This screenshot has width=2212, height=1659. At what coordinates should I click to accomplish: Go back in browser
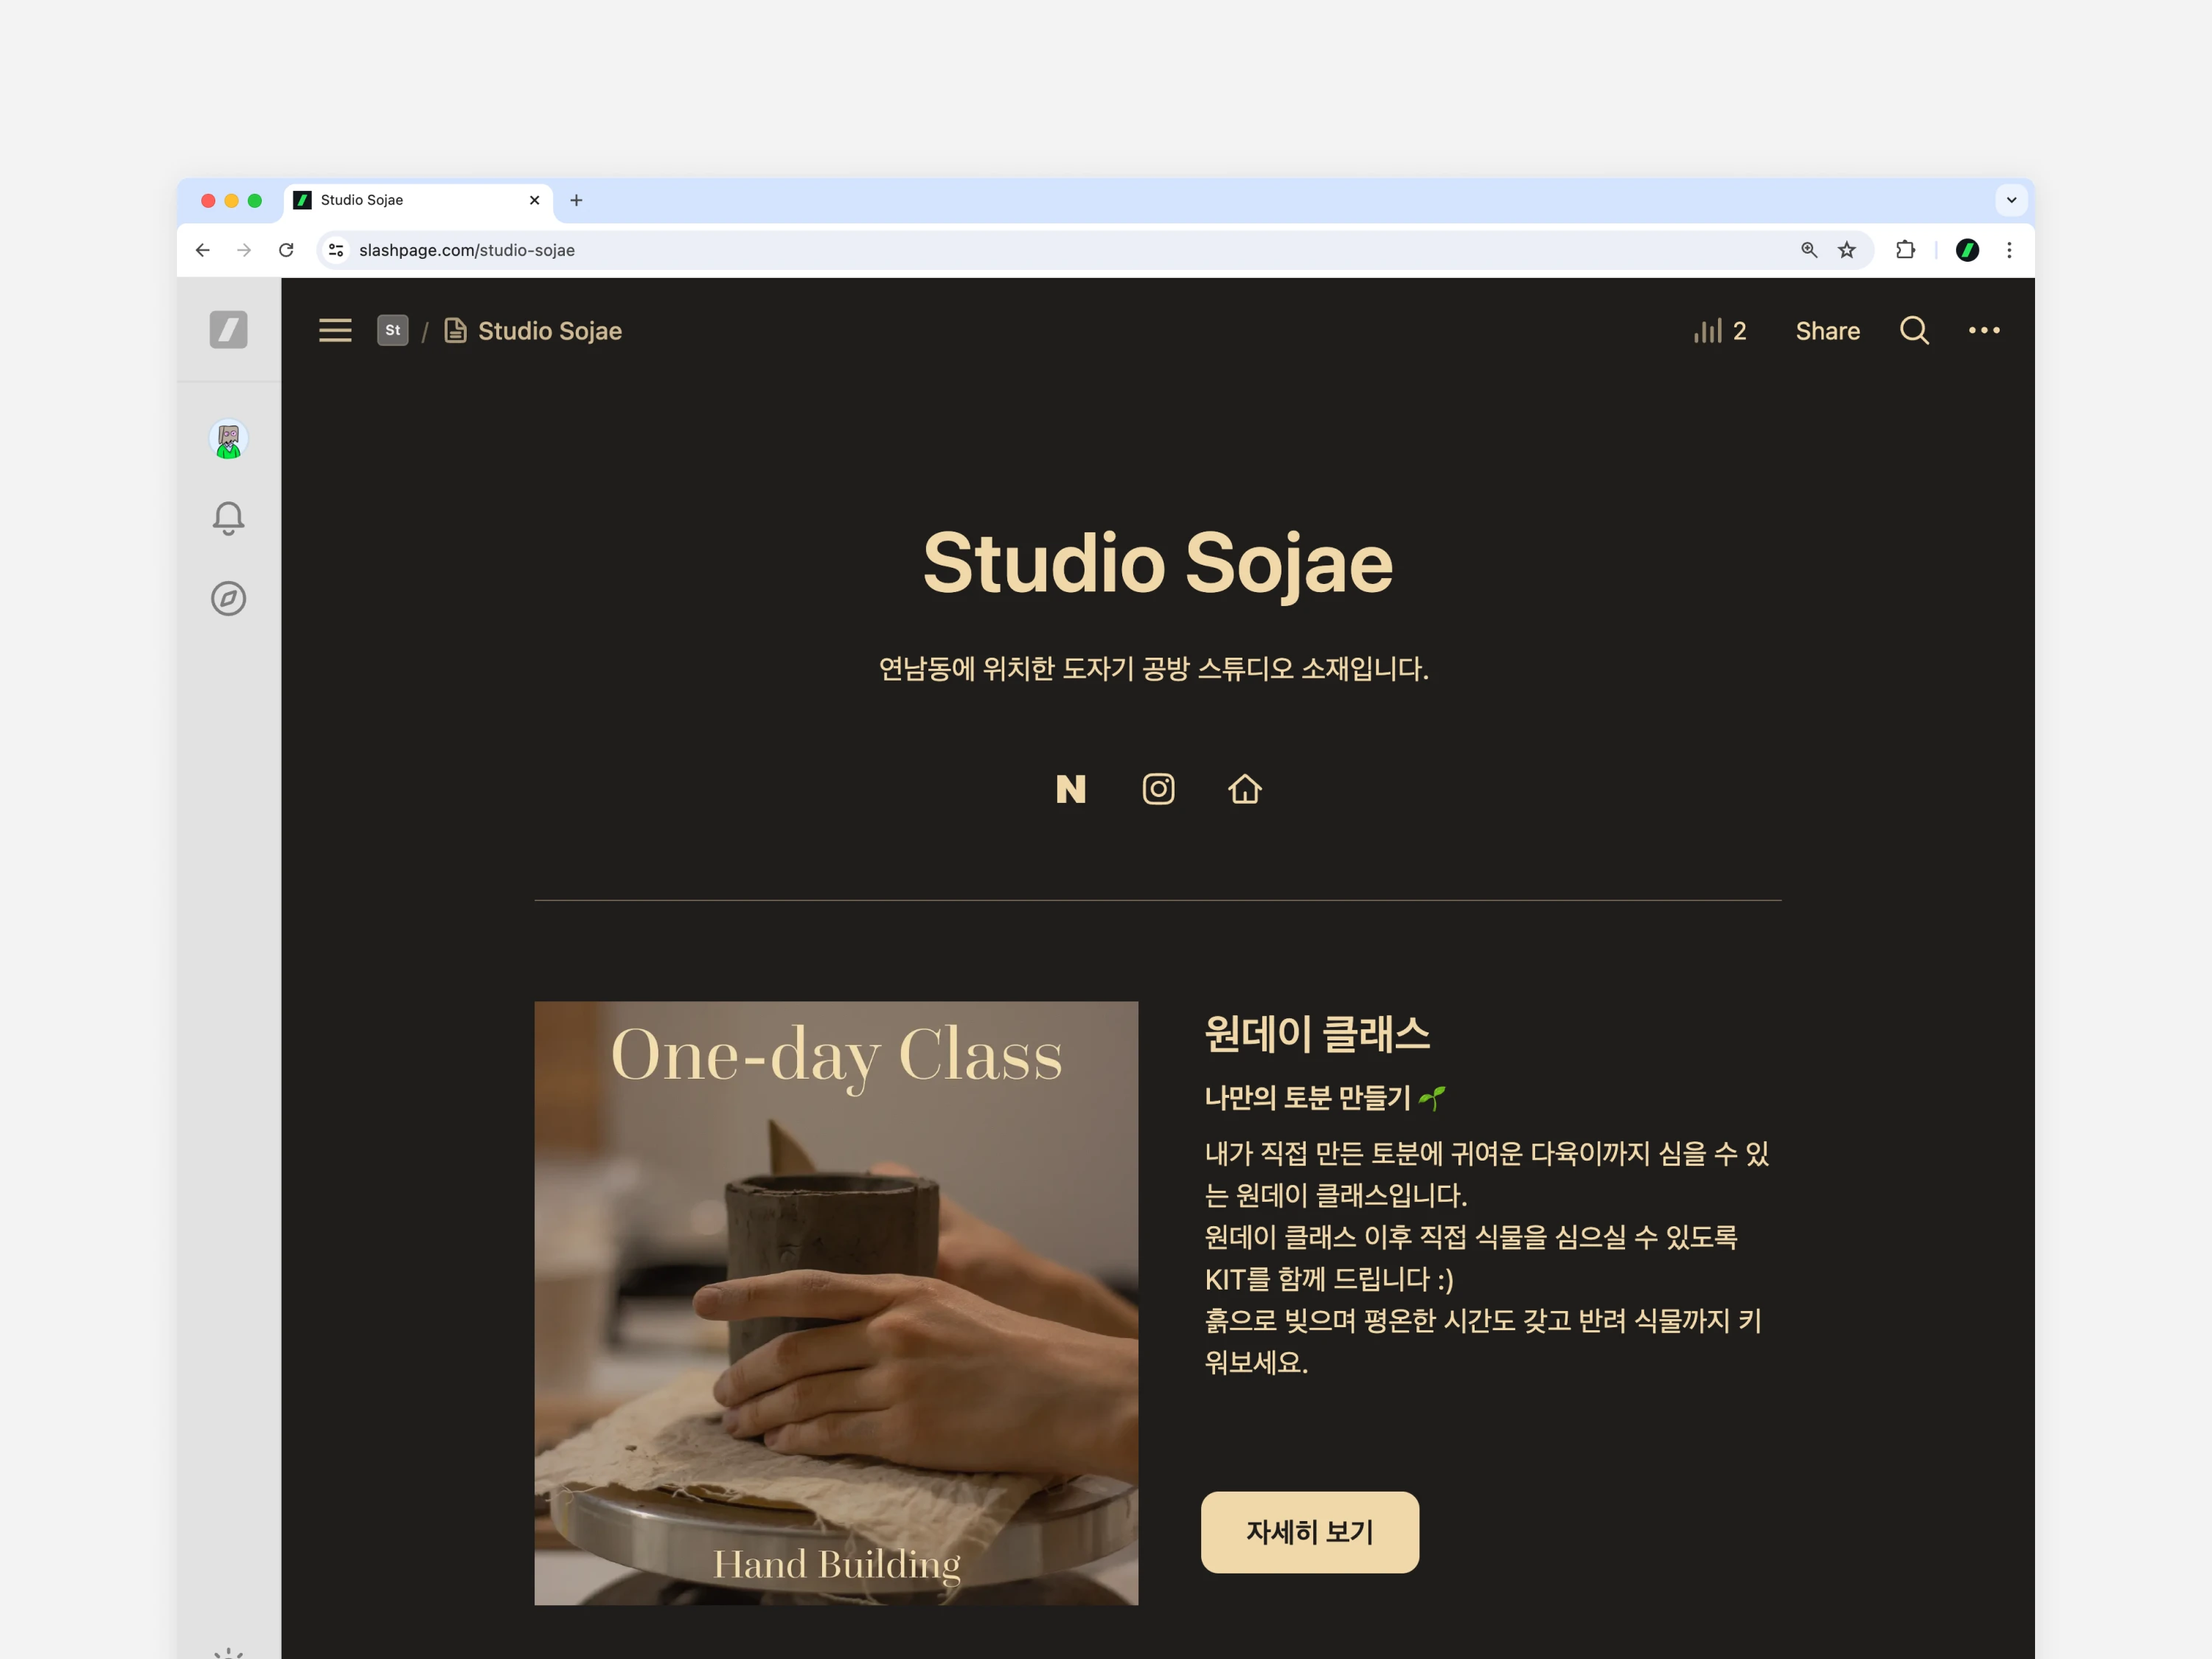pos(203,250)
